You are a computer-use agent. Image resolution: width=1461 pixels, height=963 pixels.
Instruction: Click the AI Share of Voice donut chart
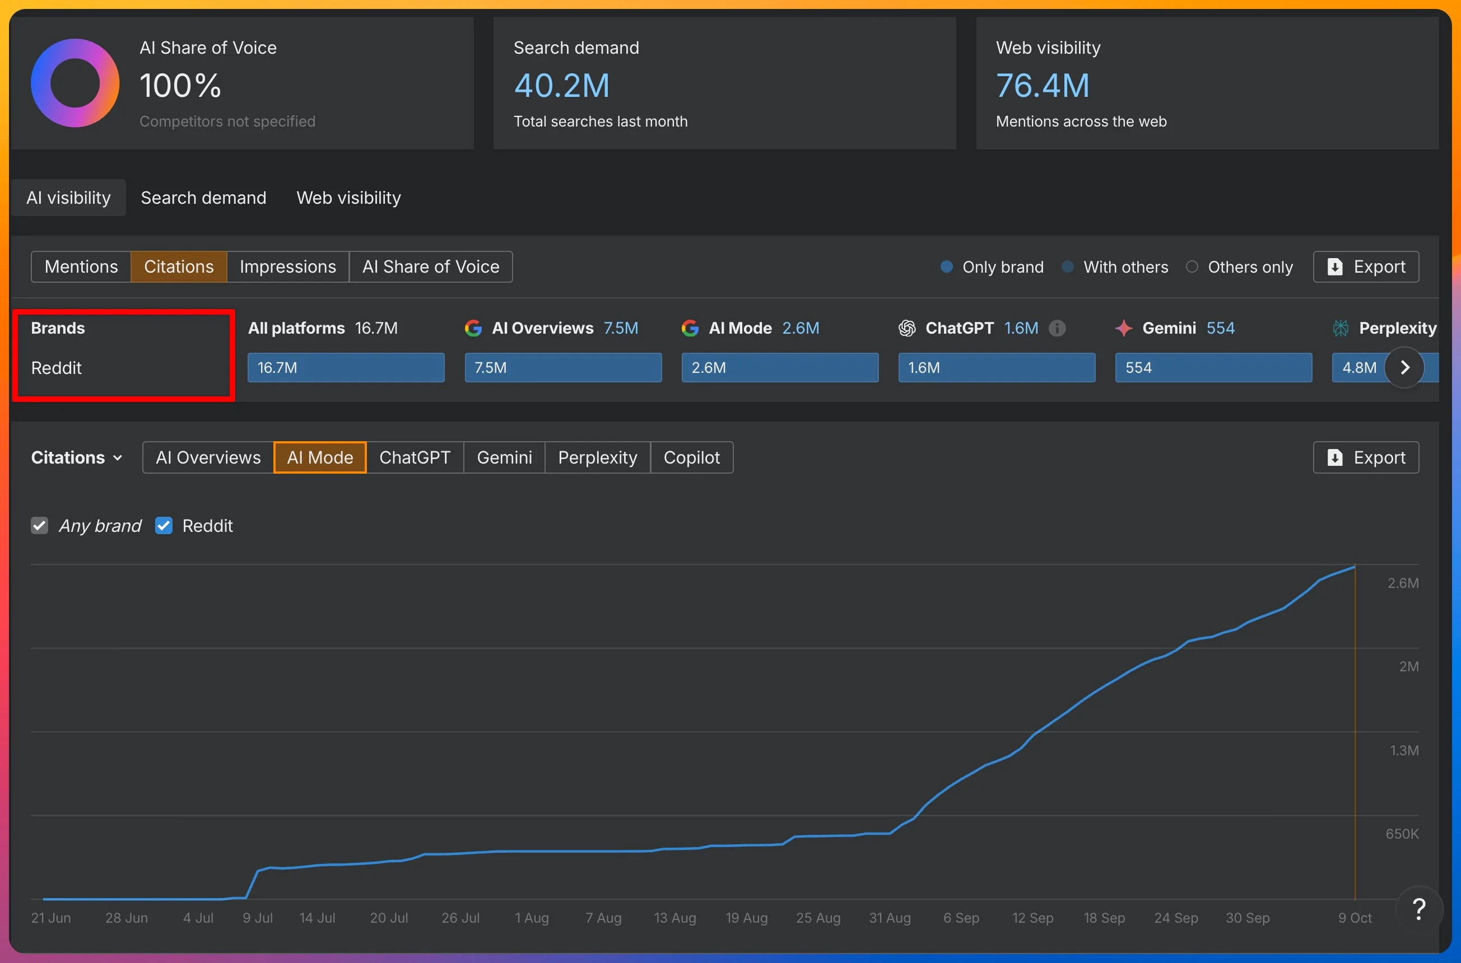pyautogui.click(x=75, y=83)
